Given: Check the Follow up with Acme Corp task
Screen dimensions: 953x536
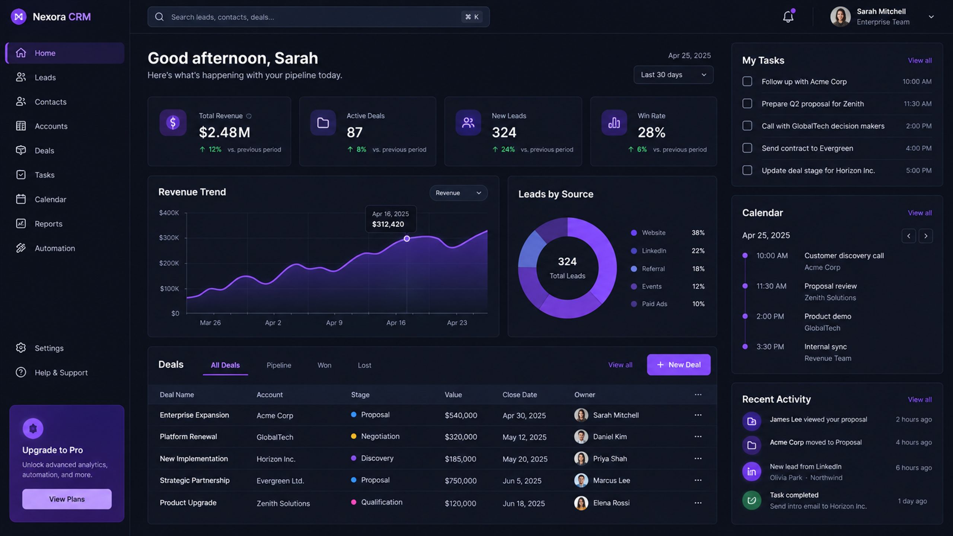Looking at the screenshot, I should pos(747,81).
